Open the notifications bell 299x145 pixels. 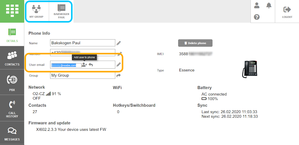point(268,5)
